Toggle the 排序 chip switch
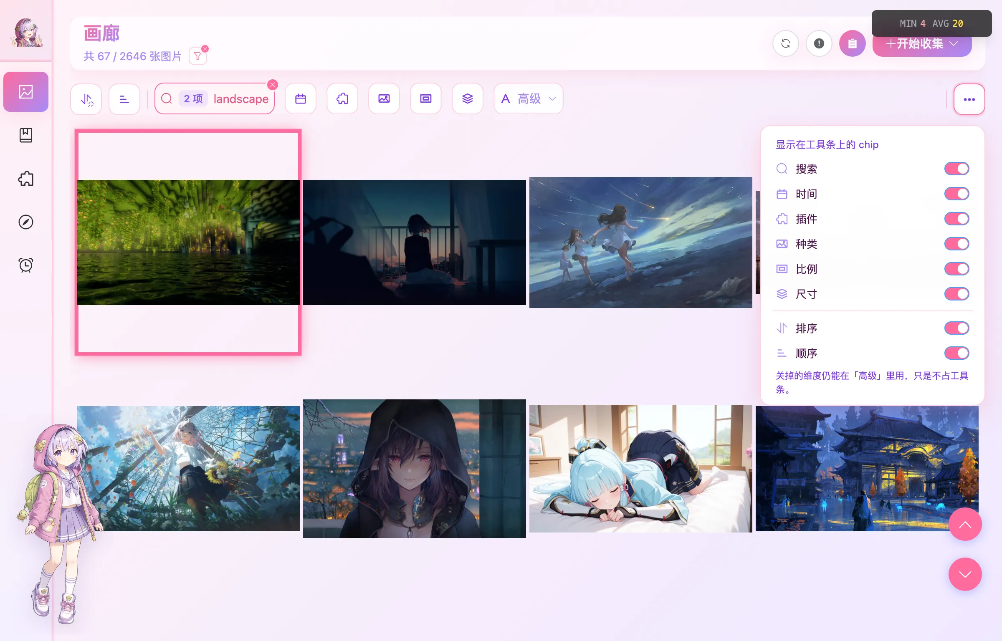Viewport: 1002px width, 641px height. pos(956,328)
